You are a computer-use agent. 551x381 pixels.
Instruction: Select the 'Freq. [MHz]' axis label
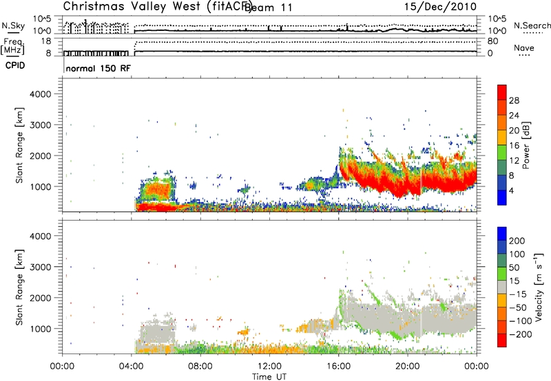13,47
